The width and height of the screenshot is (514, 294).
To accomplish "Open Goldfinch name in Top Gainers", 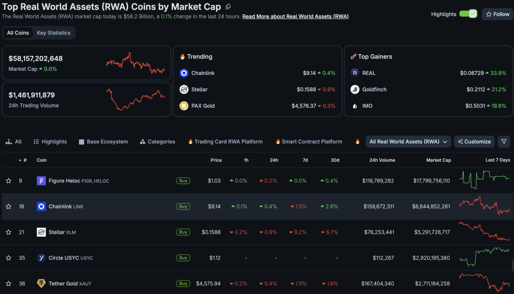I will (374, 89).
